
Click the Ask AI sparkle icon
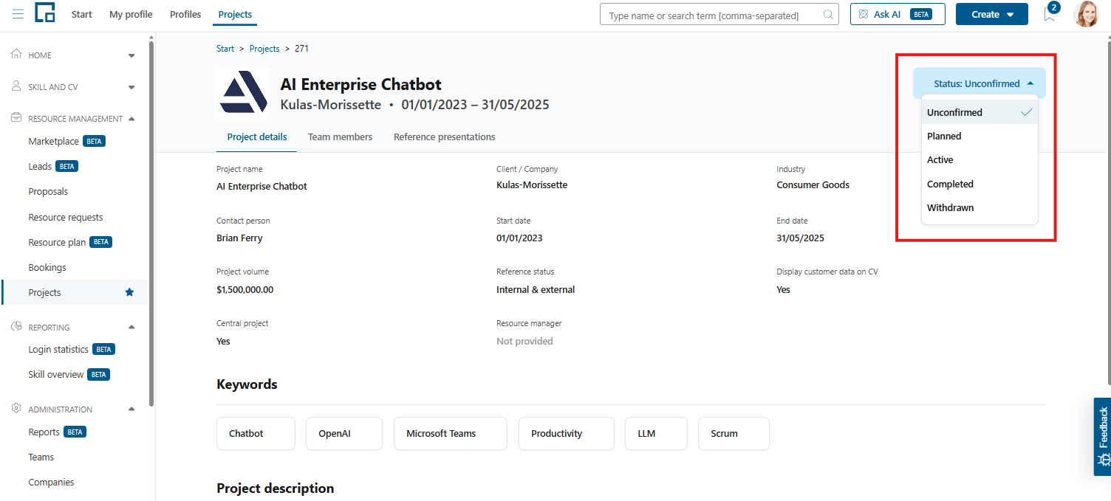click(864, 14)
